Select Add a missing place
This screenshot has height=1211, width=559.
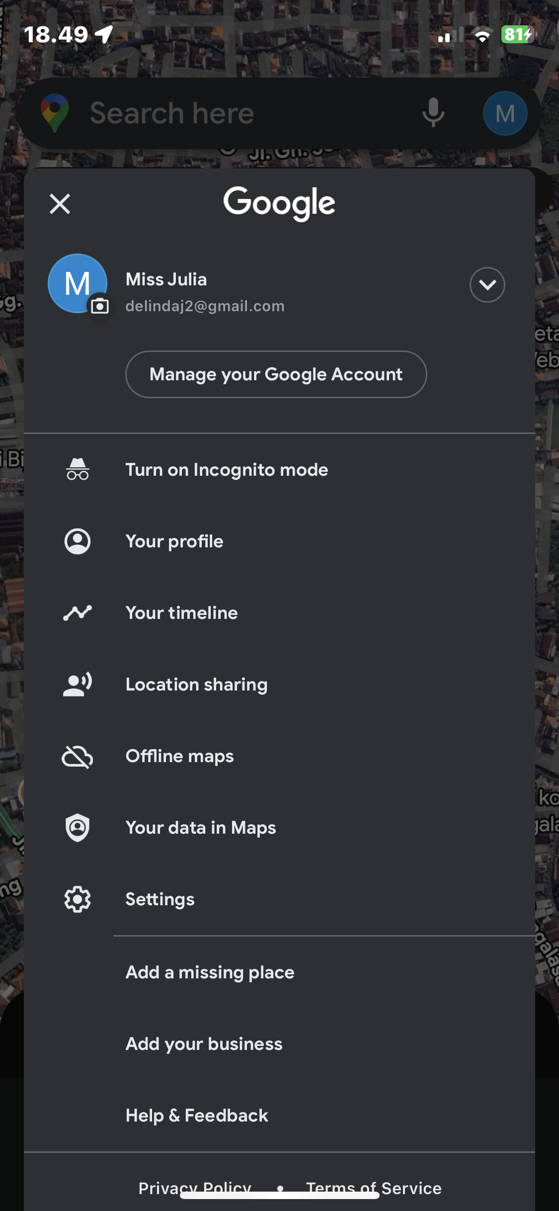(279, 972)
